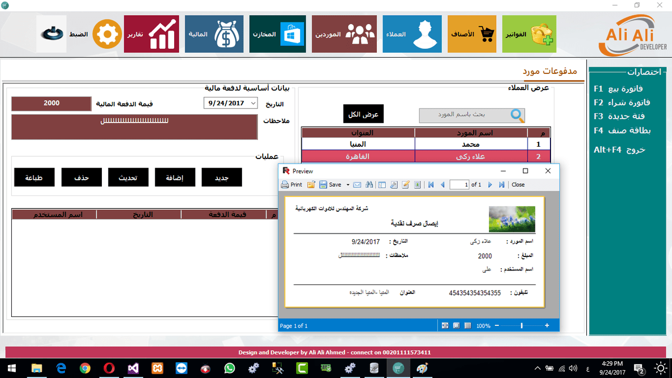The width and height of the screenshot is (672, 378).
Task: Select supplier row علاء زكى in table
Action: [426, 156]
